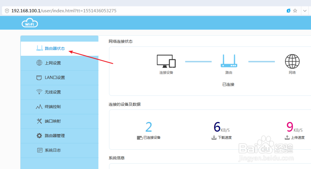Screen dimensions: 311x169
Task: Open the 系统日志 menu item
Action: [x=59, y=150]
